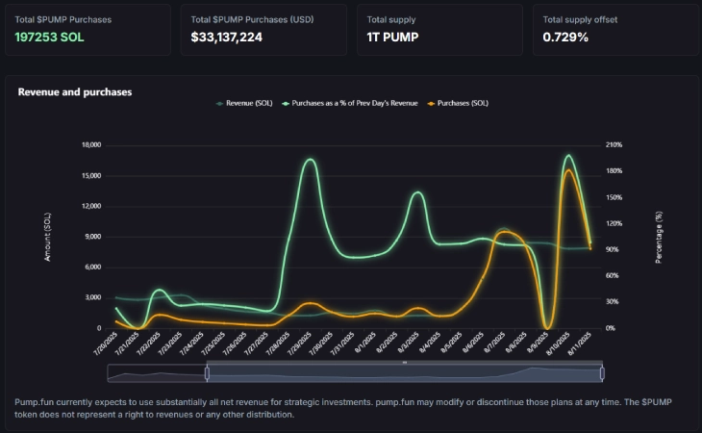Click the green peak near 7/29/2025
This screenshot has width=702, height=433.
[x=309, y=160]
